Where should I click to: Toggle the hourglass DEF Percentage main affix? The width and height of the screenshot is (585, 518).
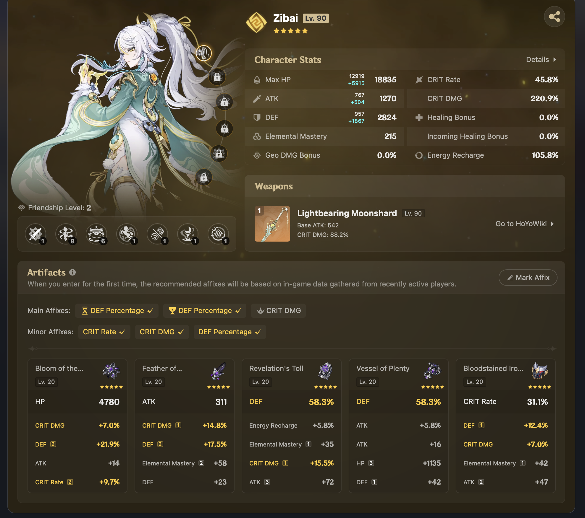click(x=117, y=311)
